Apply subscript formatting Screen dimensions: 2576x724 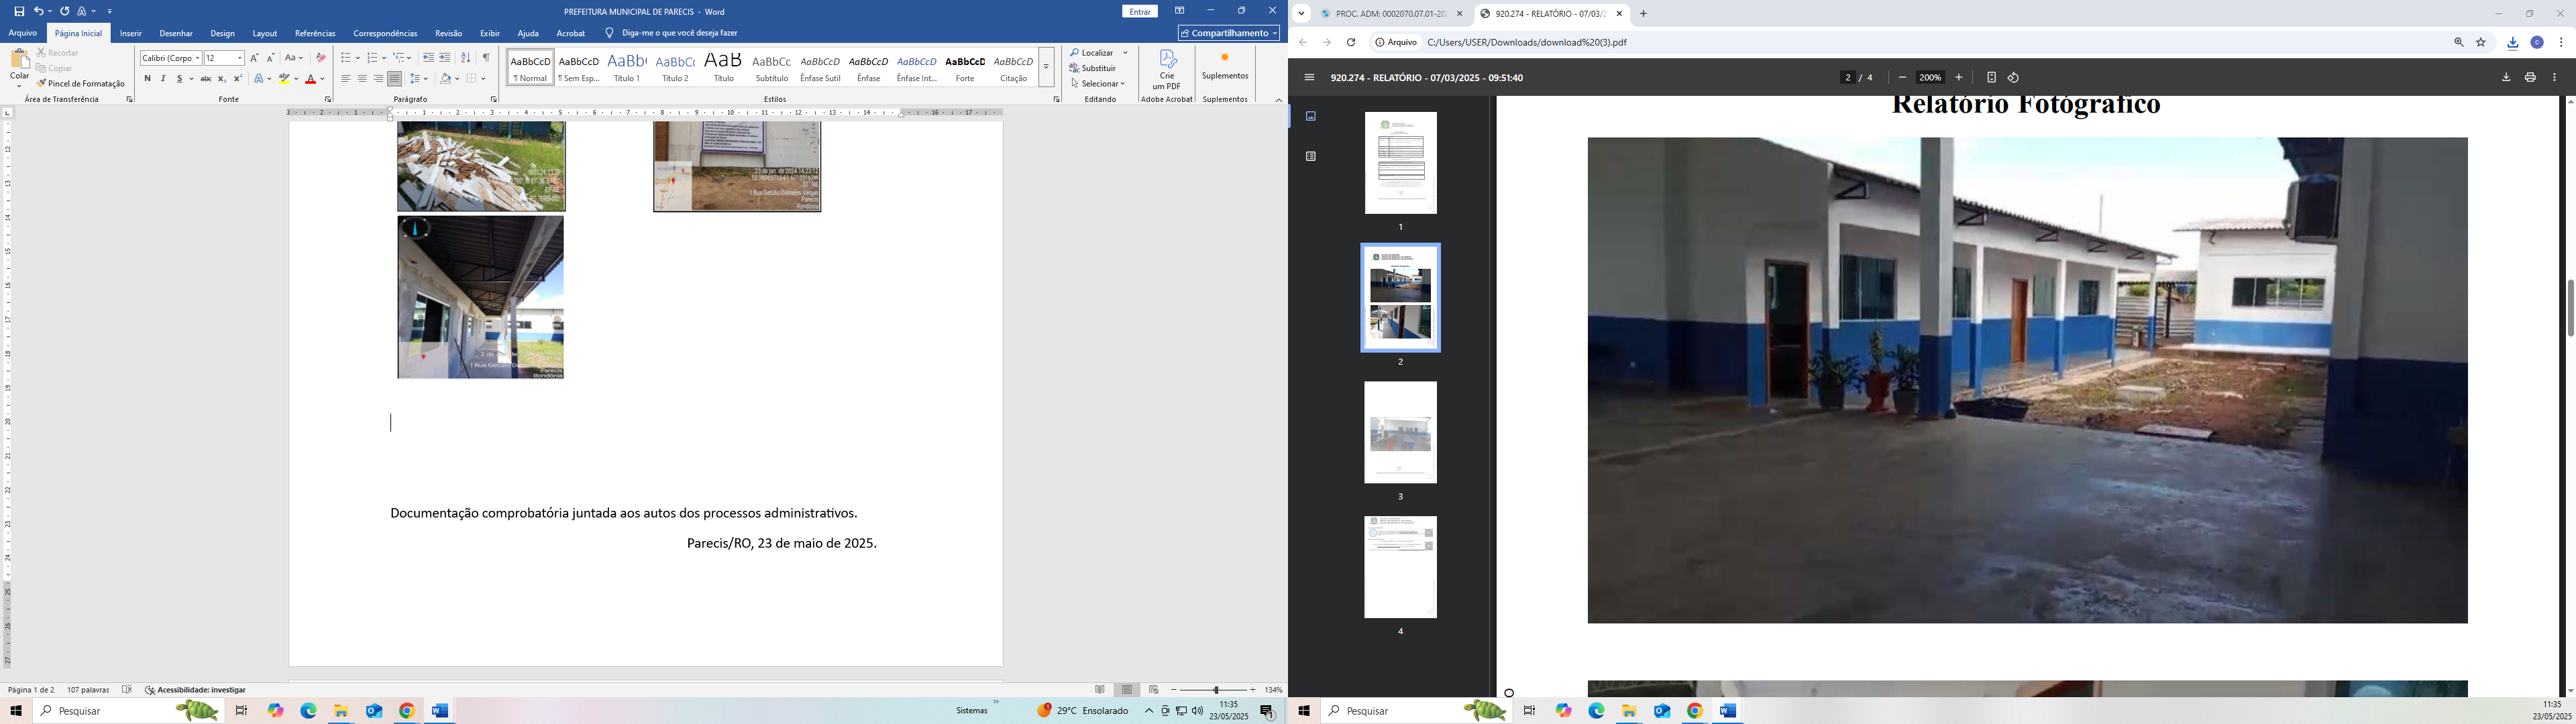pyautogui.click(x=222, y=79)
